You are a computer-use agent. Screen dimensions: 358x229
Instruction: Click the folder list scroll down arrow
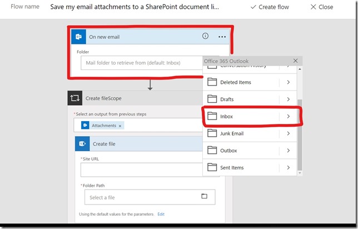[300, 173]
